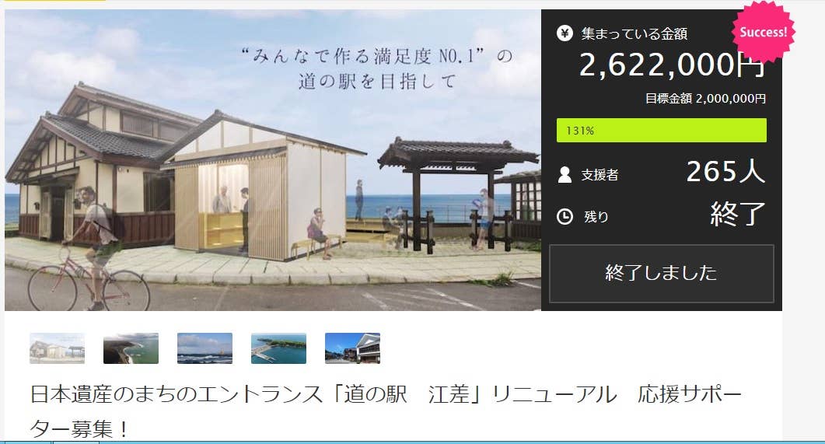825x444 pixels.
Task: Select the aerial coastline thumbnail
Action: 131,348
